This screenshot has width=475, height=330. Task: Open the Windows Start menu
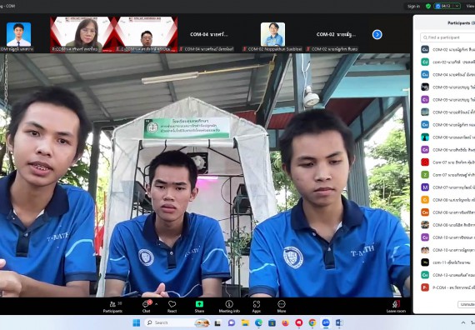tap(137, 323)
